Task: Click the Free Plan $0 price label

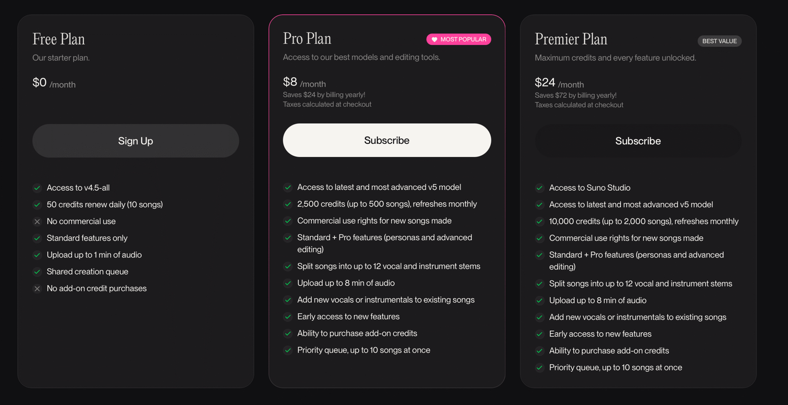Action: (x=39, y=83)
